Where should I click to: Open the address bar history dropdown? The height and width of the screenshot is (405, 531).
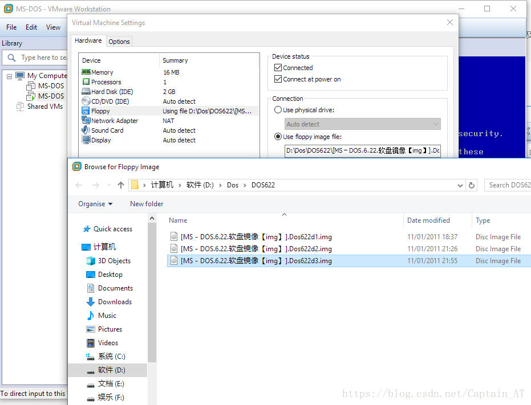coord(460,186)
